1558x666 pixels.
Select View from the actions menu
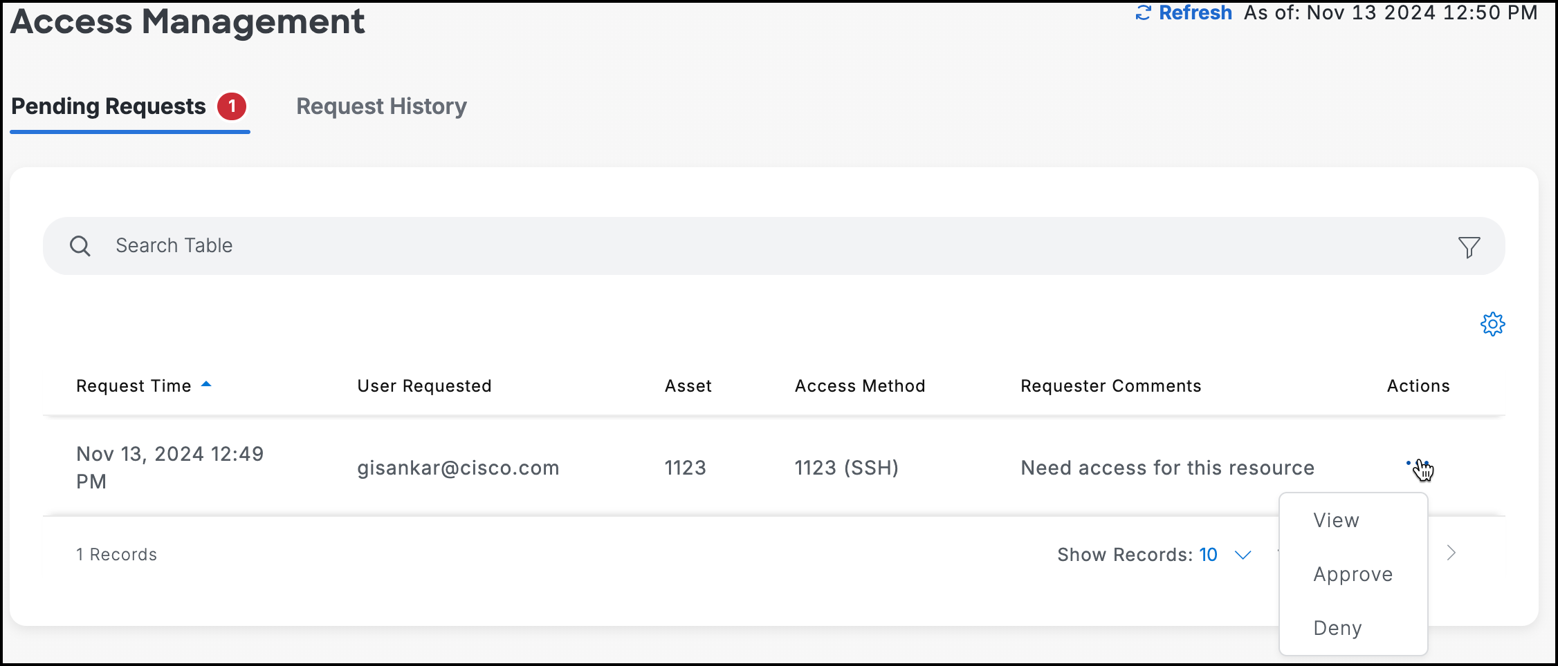tap(1335, 520)
